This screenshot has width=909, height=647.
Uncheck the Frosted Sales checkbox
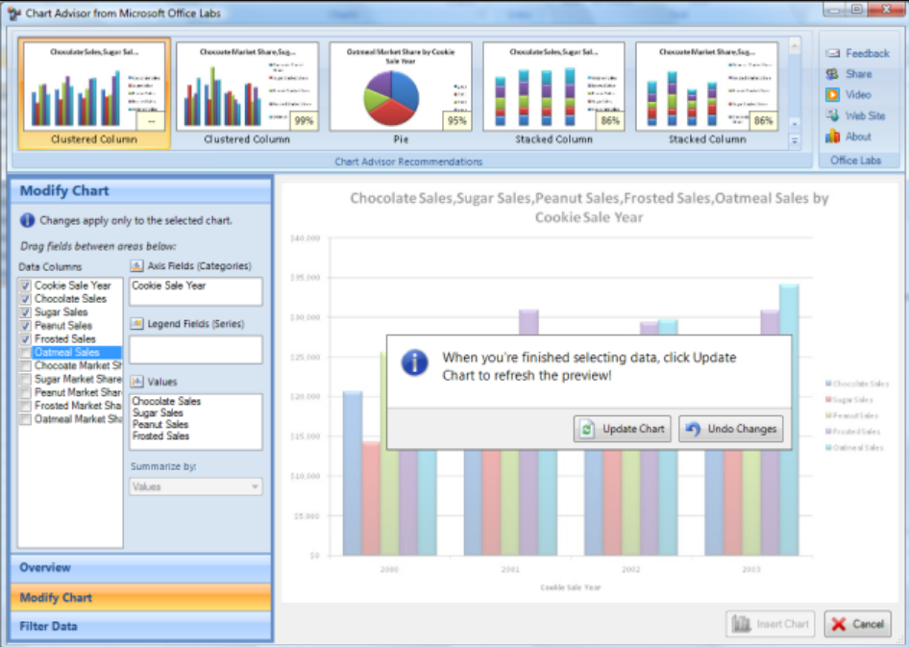pos(26,339)
